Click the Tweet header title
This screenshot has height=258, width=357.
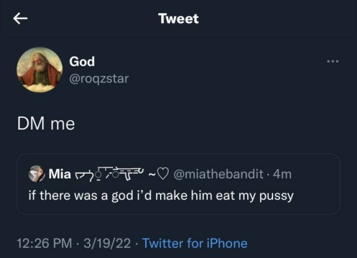(x=178, y=19)
